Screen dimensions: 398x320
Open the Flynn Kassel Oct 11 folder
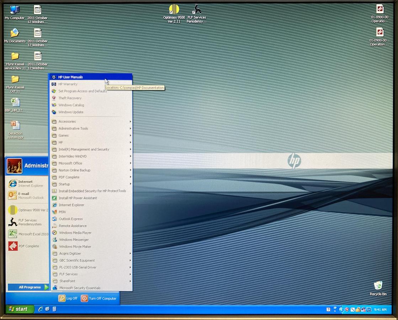[x=15, y=80]
